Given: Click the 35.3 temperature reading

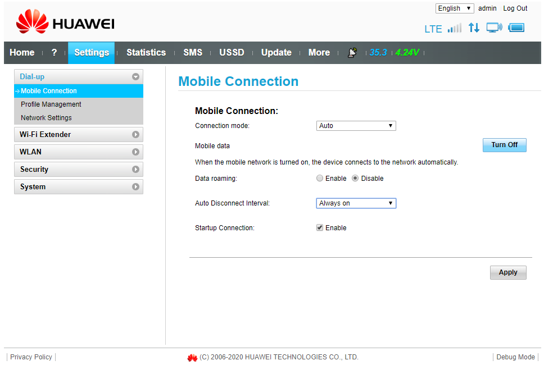Looking at the screenshot, I should (x=378, y=52).
